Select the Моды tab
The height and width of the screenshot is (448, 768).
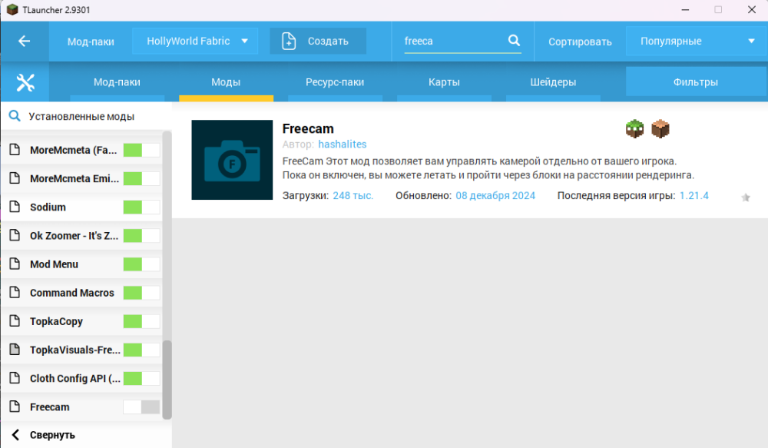point(226,82)
